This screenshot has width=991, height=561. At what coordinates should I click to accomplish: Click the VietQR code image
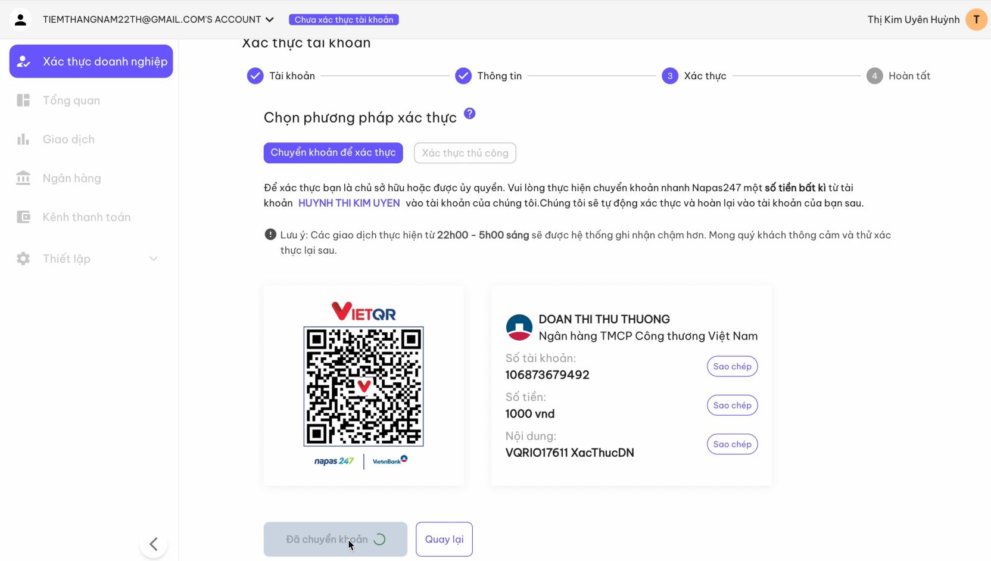click(x=363, y=387)
